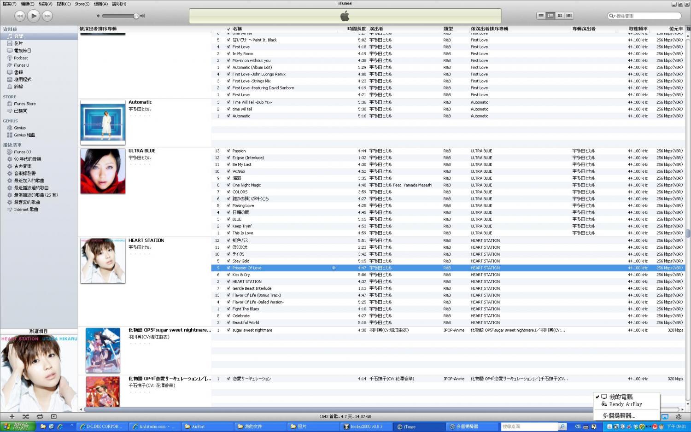Image resolution: width=691 pixels, height=432 pixels.
Task: Click the Genius atom icon
Action: [679, 416]
